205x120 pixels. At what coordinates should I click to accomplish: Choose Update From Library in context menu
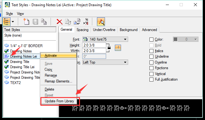point(59,101)
